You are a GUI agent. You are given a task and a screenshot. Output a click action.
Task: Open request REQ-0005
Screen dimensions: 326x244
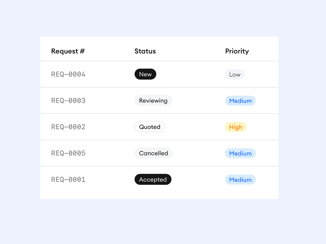pyautogui.click(x=68, y=153)
